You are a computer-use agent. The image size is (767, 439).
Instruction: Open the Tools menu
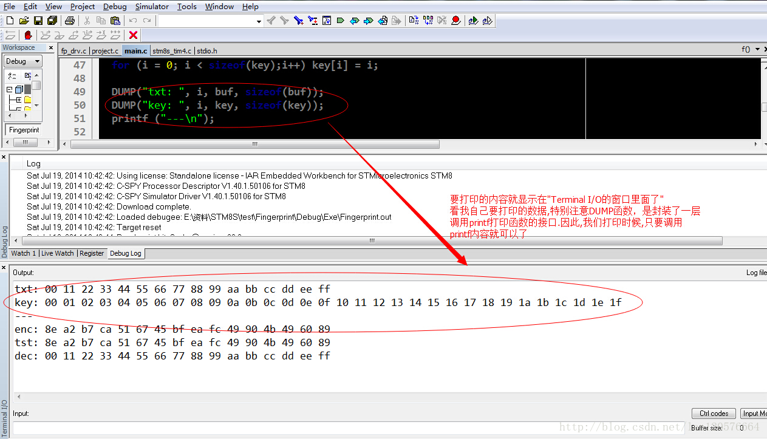pyautogui.click(x=187, y=7)
